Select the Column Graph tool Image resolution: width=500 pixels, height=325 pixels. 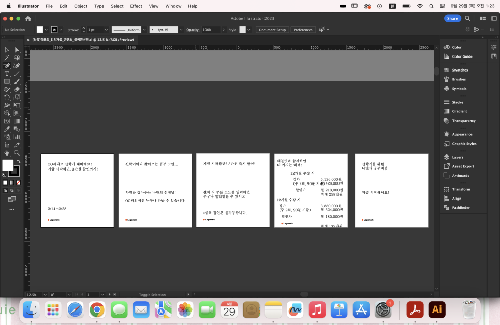(x=17, y=137)
